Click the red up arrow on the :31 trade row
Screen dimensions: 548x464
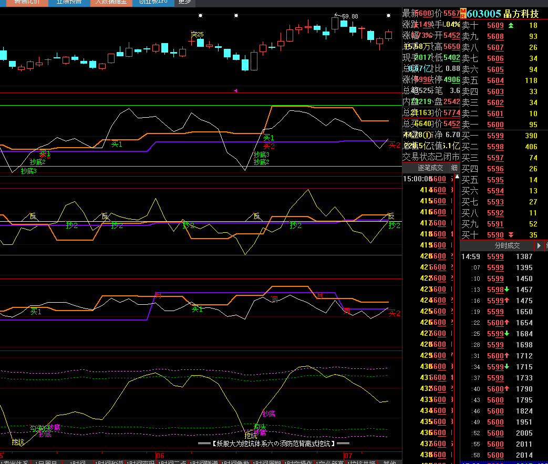pyautogui.click(x=507, y=356)
